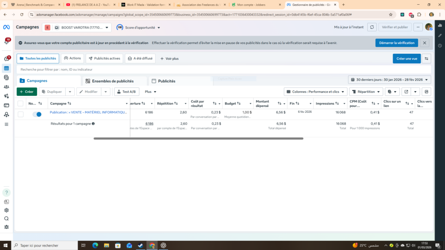Click the search magnifier sidebar icon
The height and width of the screenshot is (250, 445).
click(7, 219)
